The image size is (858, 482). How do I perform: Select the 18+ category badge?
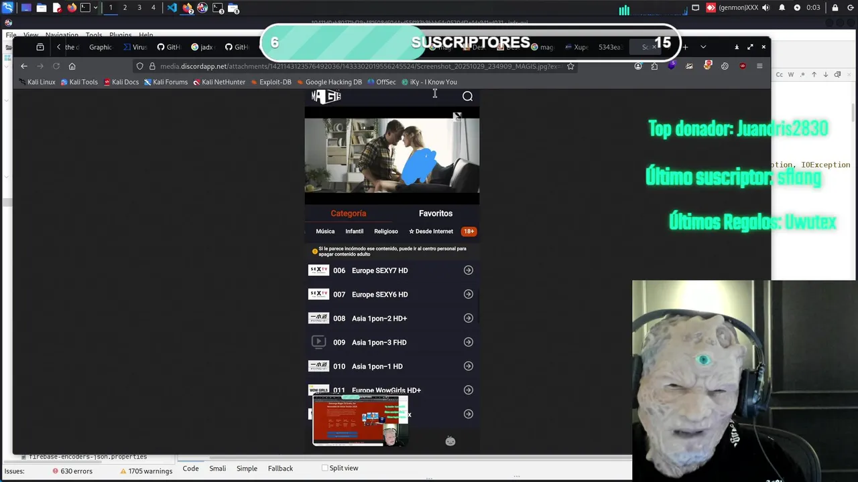pyautogui.click(x=469, y=232)
